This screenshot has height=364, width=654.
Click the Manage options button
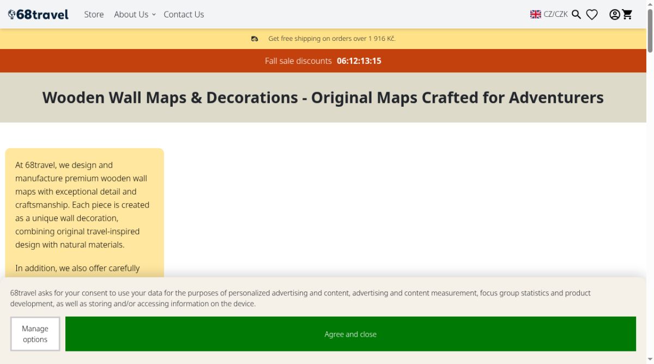tap(35, 334)
